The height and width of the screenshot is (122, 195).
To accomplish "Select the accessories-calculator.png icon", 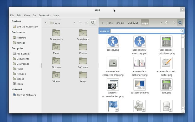I will coord(166,42).
